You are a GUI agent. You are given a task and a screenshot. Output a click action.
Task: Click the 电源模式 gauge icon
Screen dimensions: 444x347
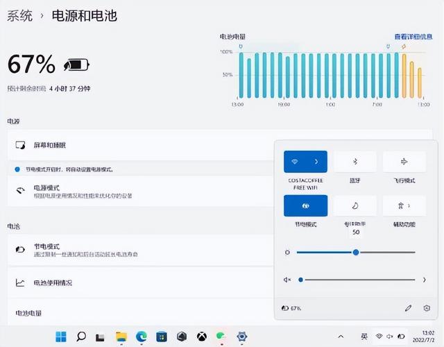[x=20, y=191]
